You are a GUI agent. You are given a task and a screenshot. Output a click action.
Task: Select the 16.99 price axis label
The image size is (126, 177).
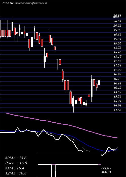pyautogui.click(x=117, y=75)
